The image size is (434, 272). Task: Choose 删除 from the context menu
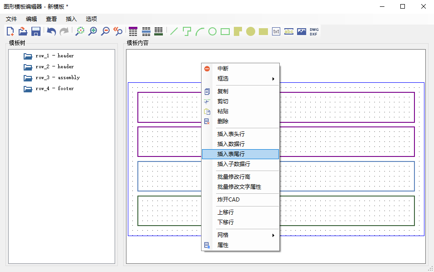[x=240, y=121]
